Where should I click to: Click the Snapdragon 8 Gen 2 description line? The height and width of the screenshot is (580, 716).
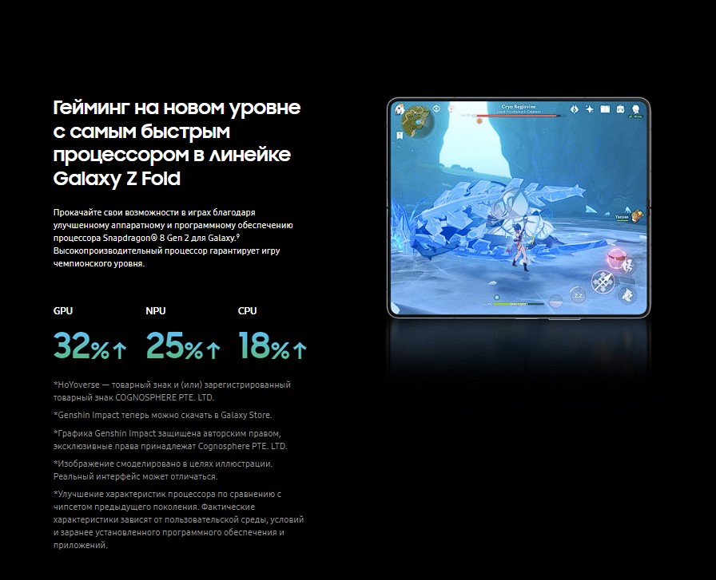146,238
